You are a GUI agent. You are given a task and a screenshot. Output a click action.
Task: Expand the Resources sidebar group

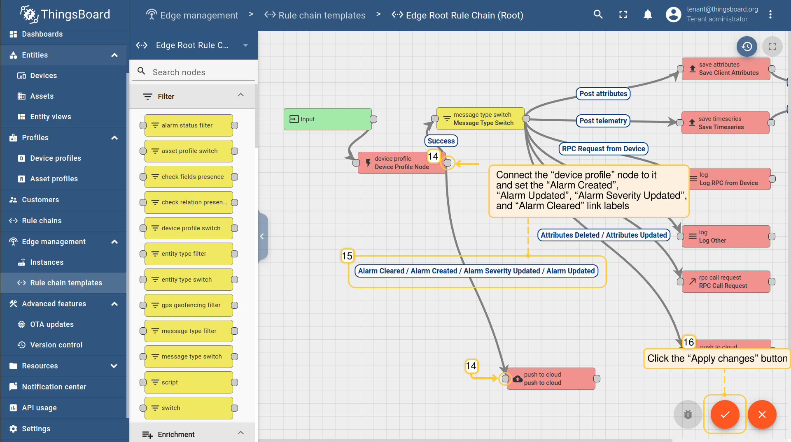tap(114, 366)
